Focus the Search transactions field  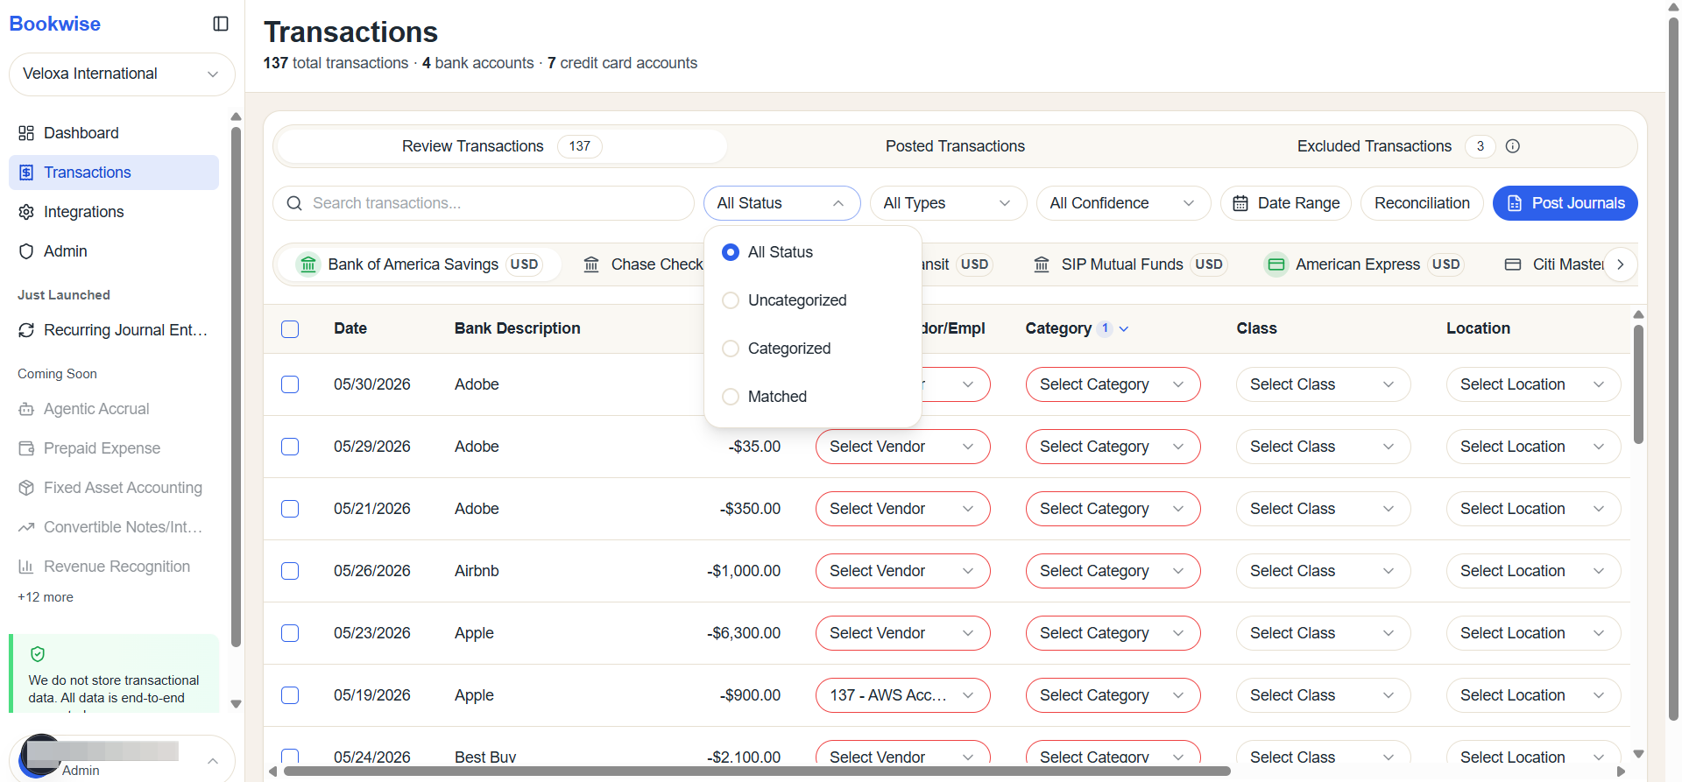pyautogui.click(x=484, y=203)
